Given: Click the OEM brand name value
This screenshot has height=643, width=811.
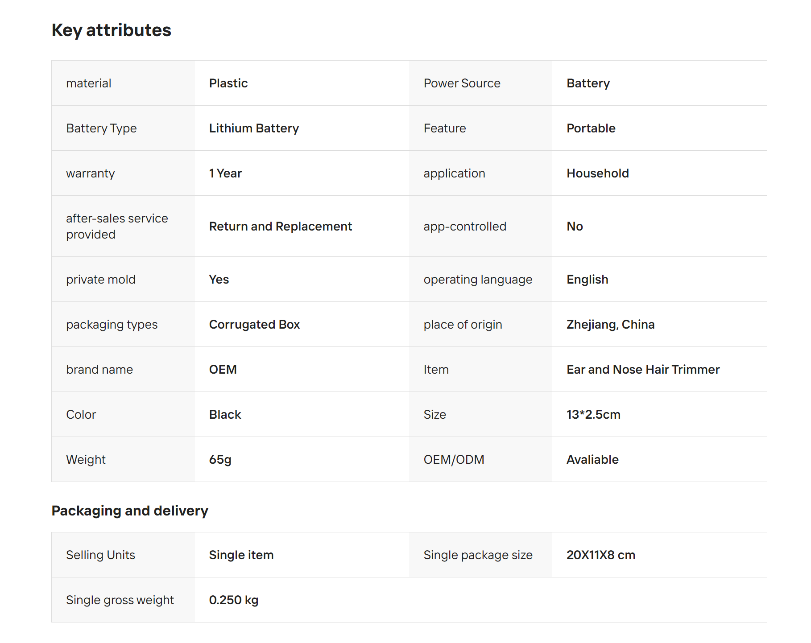Looking at the screenshot, I should coord(223,370).
